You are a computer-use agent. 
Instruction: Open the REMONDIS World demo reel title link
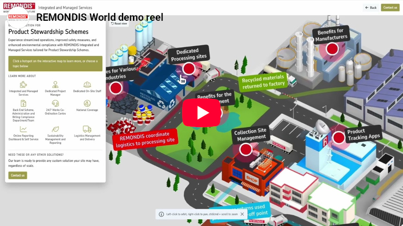pyautogui.click(x=100, y=18)
